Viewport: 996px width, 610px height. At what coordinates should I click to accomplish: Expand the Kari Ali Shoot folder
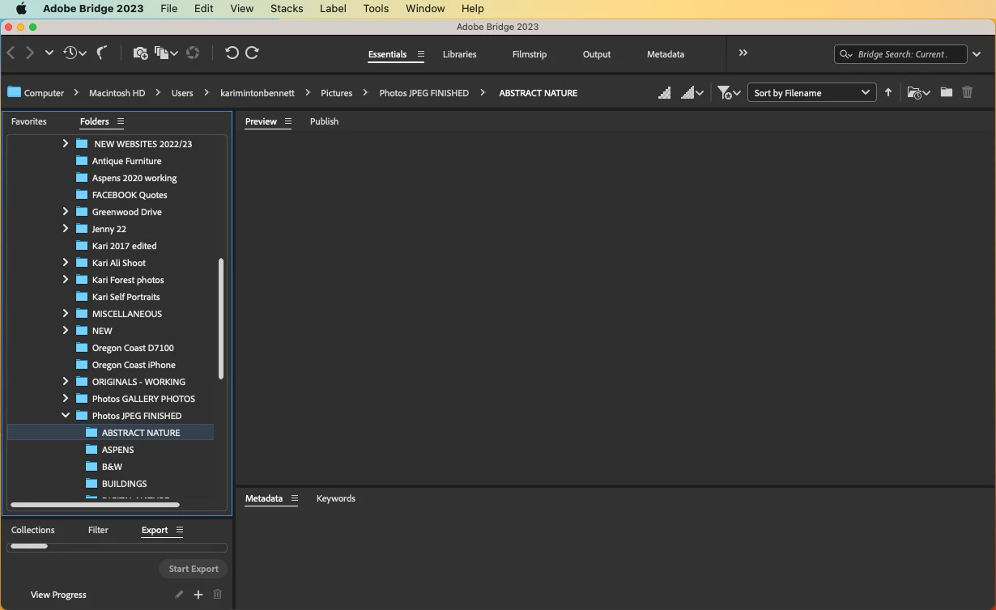pos(66,263)
